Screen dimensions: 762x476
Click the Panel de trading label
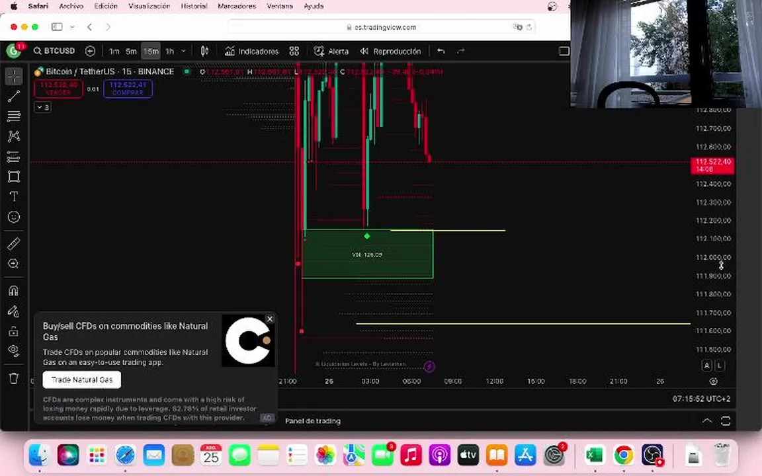pyautogui.click(x=312, y=421)
